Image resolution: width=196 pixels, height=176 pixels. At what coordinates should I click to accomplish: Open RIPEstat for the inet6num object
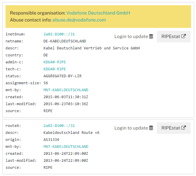click(x=174, y=37)
